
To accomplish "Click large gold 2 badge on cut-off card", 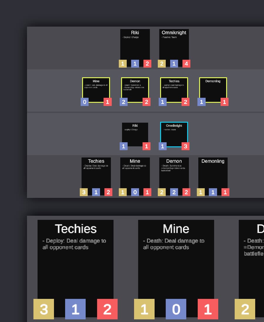I will 245,309.
